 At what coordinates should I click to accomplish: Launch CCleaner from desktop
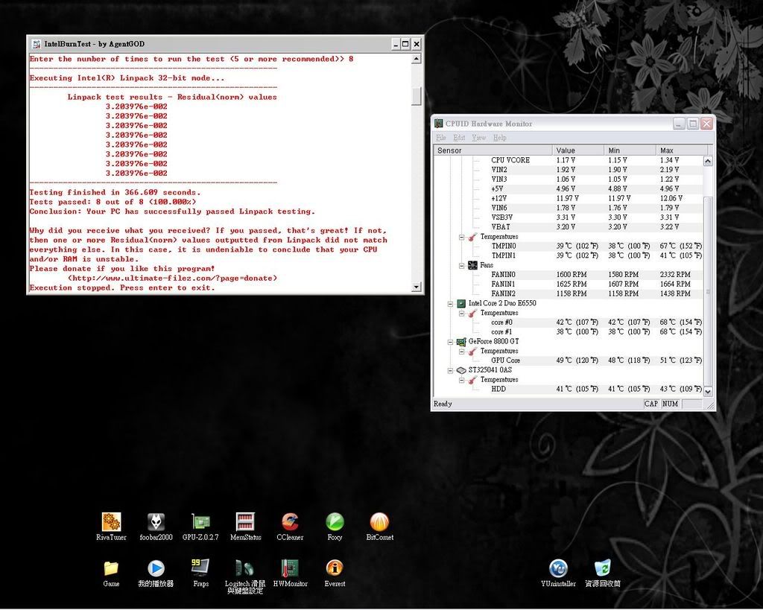(290, 522)
